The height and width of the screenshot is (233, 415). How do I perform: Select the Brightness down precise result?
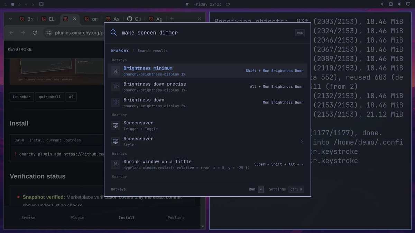click(207, 87)
